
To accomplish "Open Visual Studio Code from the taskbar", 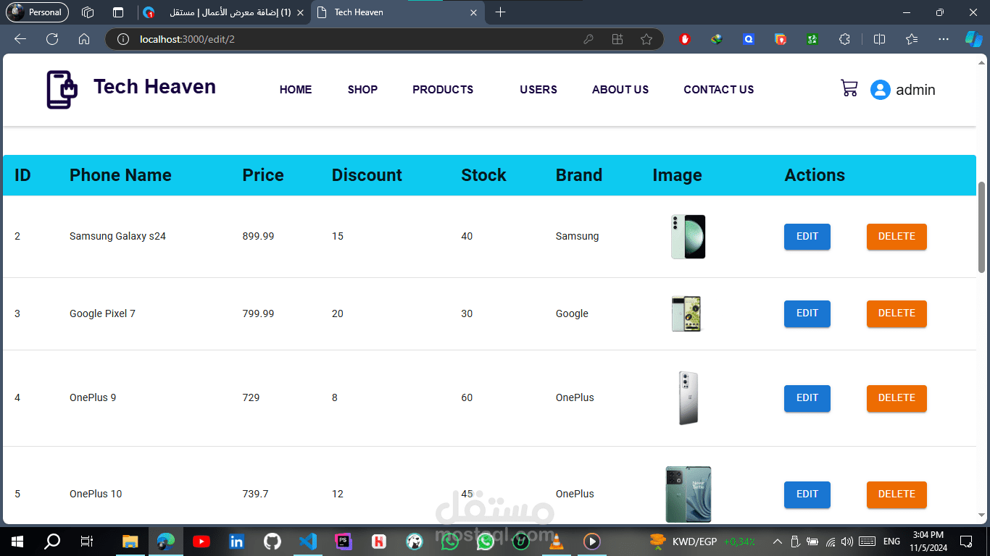I will tap(307, 541).
